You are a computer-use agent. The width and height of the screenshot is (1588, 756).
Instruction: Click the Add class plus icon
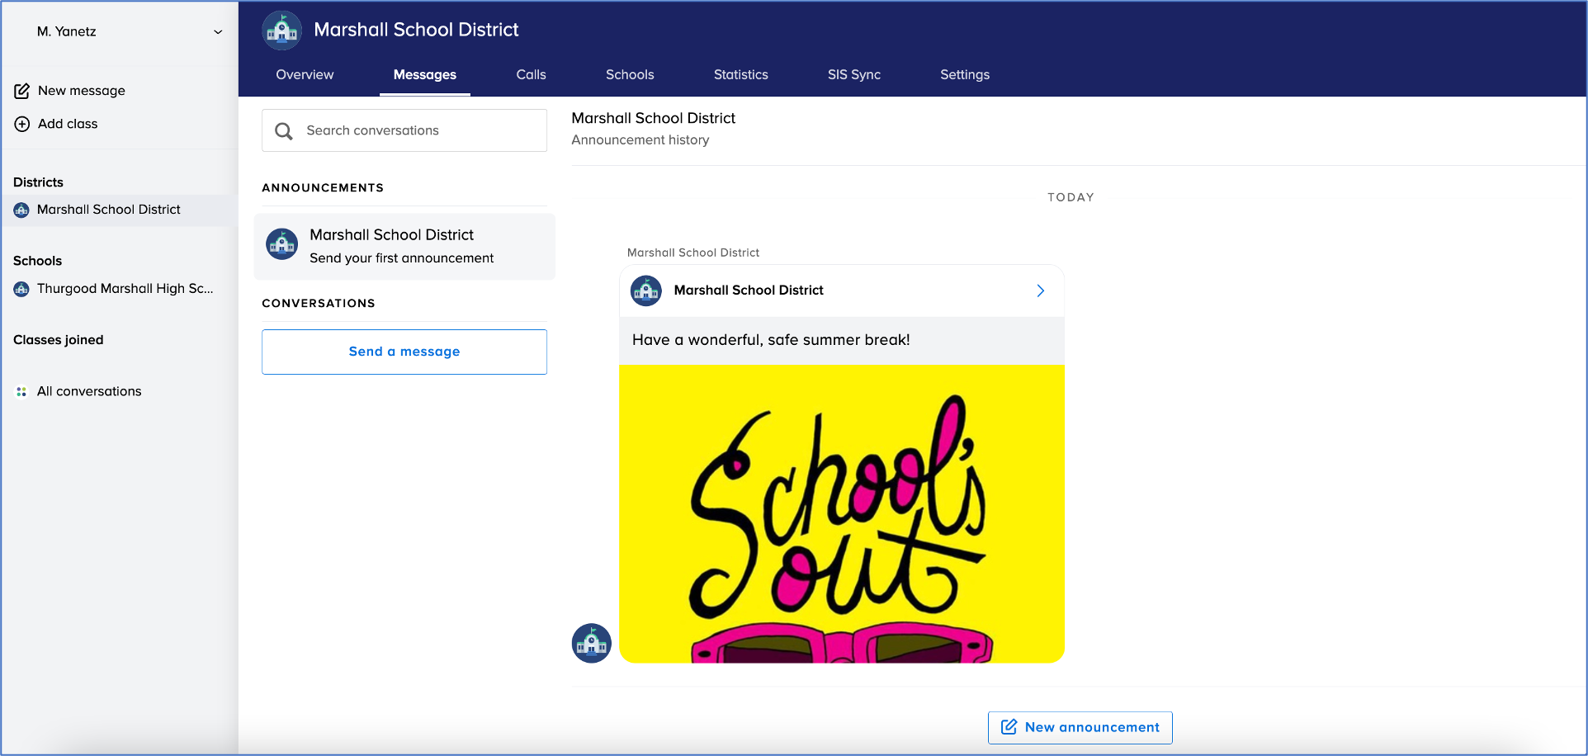coord(22,124)
